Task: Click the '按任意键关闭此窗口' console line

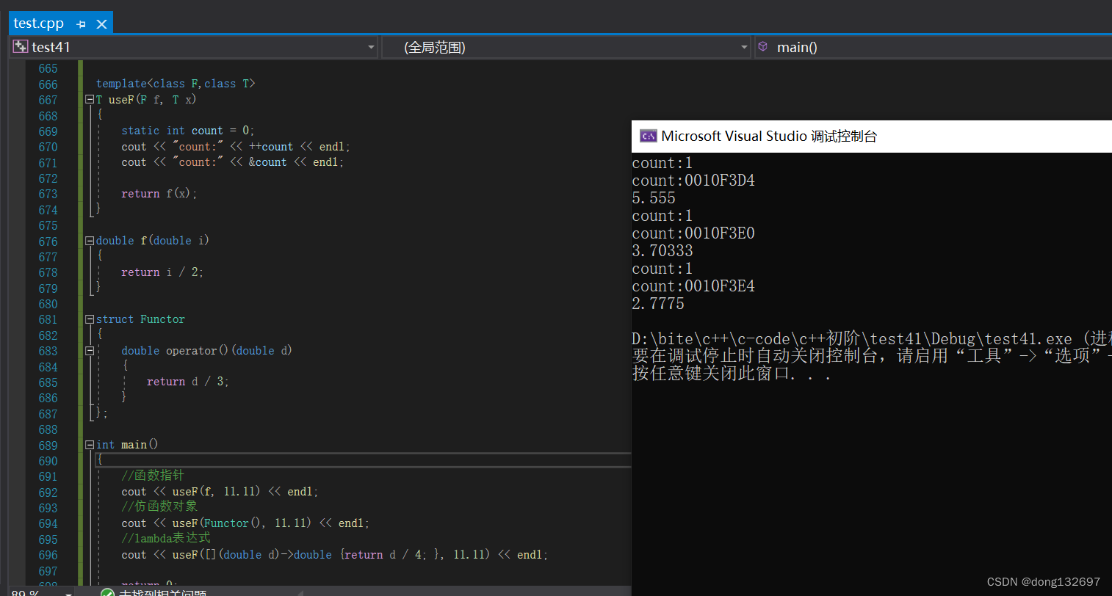Action: click(732, 373)
